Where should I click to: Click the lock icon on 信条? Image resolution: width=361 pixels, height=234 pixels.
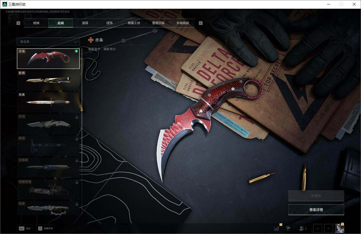point(77,204)
